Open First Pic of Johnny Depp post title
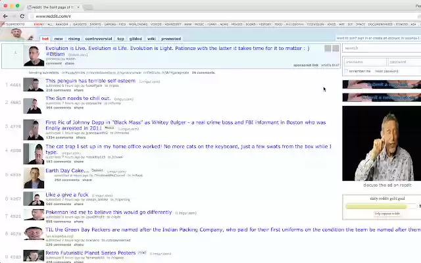Viewport: 421px width, 263px height. tap(186, 125)
